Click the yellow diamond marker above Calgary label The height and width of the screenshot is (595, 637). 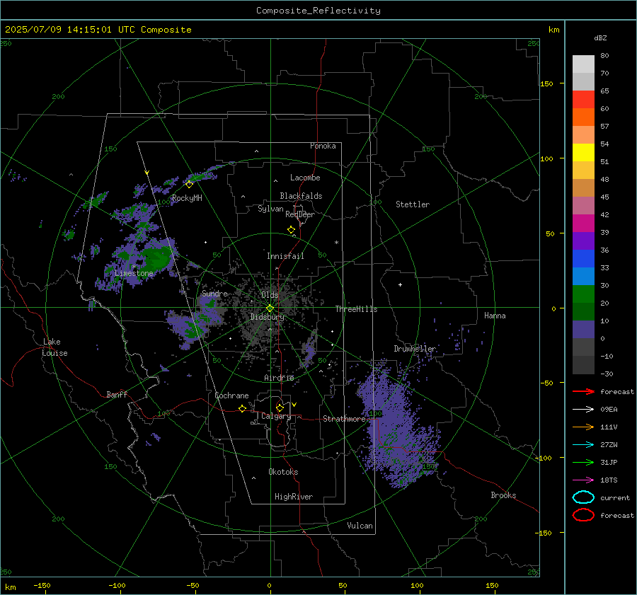click(280, 408)
